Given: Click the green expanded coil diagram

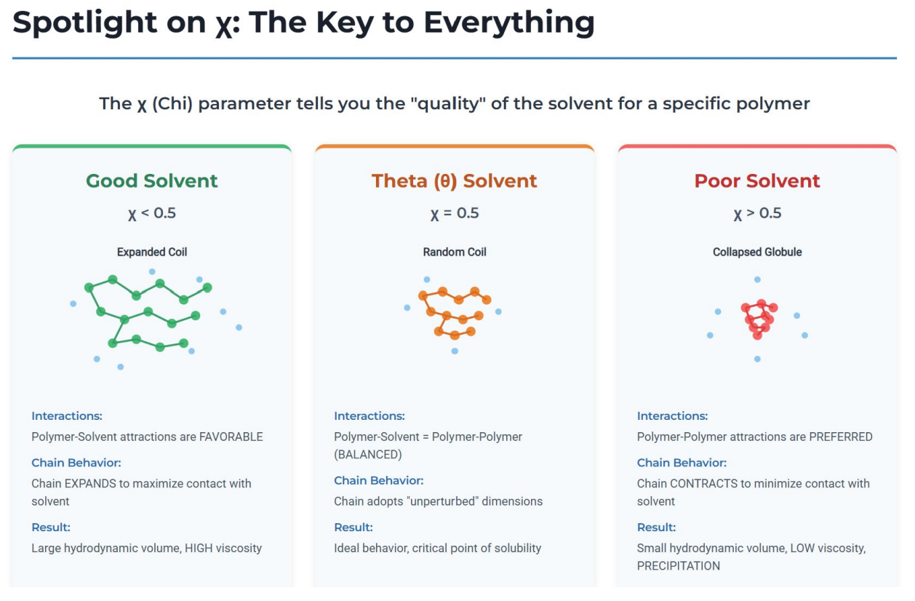Looking at the screenshot, I should pyautogui.click(x=148, y=314).
